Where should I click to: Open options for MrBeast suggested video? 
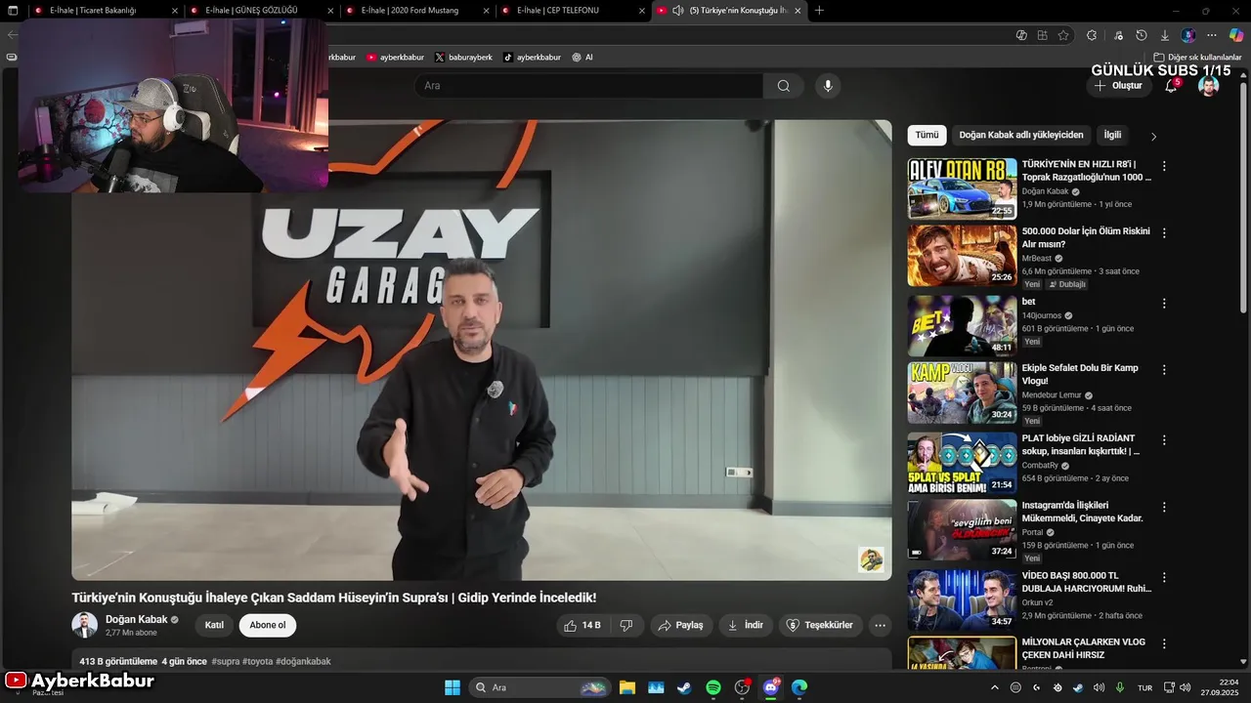[x=1163, y=233]
